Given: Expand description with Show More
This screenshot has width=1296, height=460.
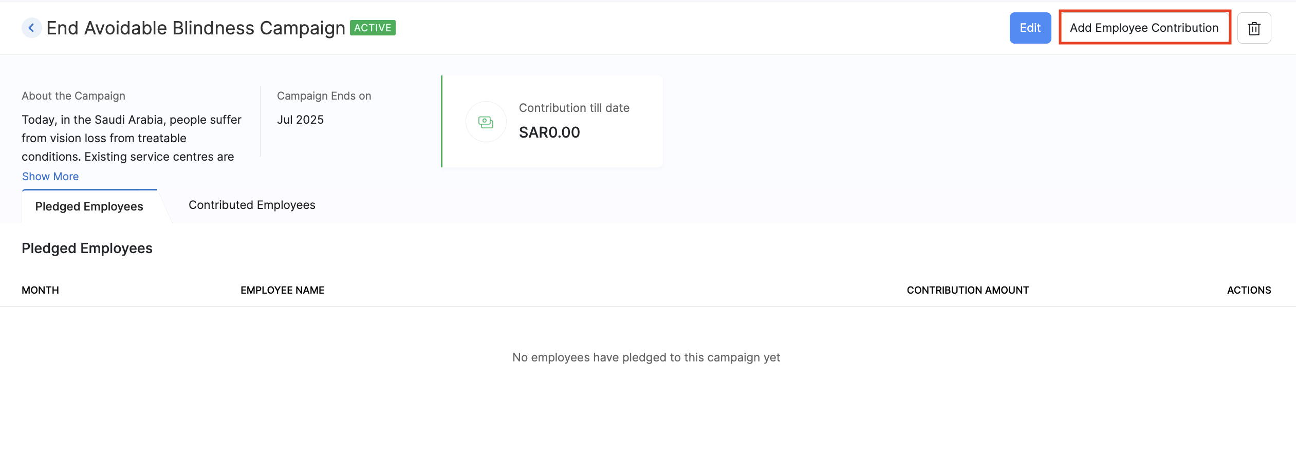Looking at the screenshot, I should pyautogui.click(x=50, y=177).
